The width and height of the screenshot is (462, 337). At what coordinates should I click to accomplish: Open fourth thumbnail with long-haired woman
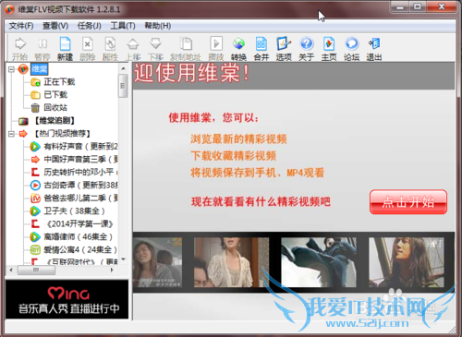(x=407, y=262)
